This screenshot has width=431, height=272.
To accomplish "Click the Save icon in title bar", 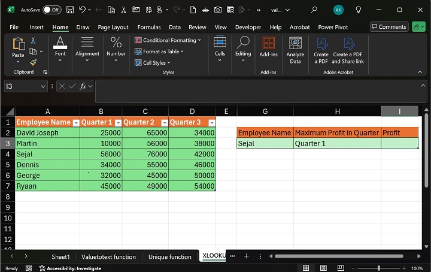I will tap(70, 10).
